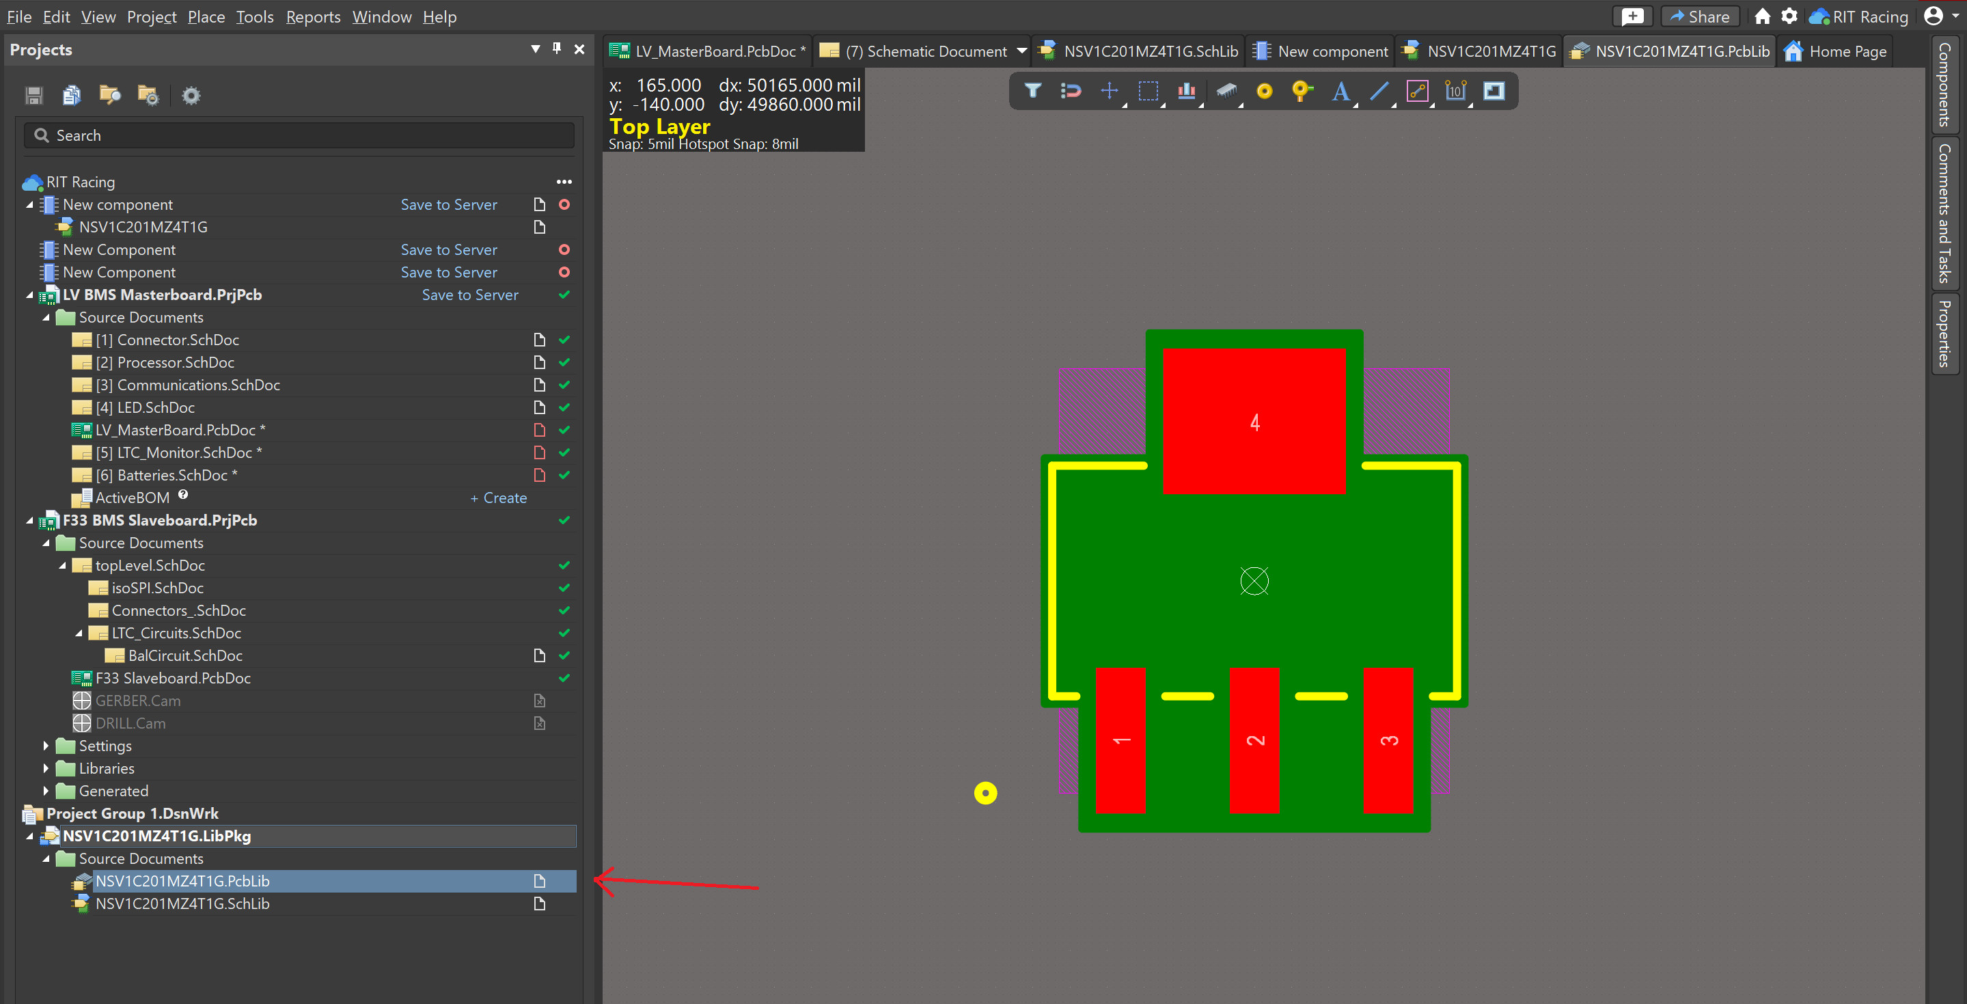Open the Components side panel tab

(x=1944, y=85)
